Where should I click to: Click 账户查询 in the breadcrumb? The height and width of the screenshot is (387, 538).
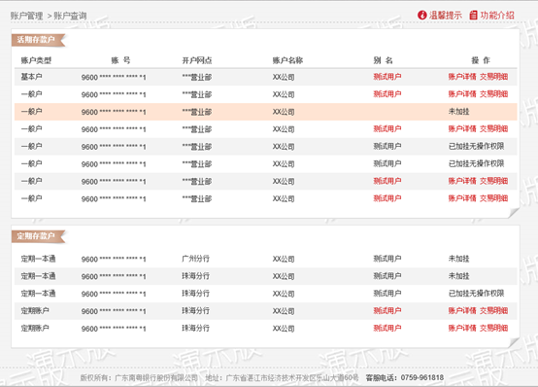pyautogui.click(x=70, y=16)
